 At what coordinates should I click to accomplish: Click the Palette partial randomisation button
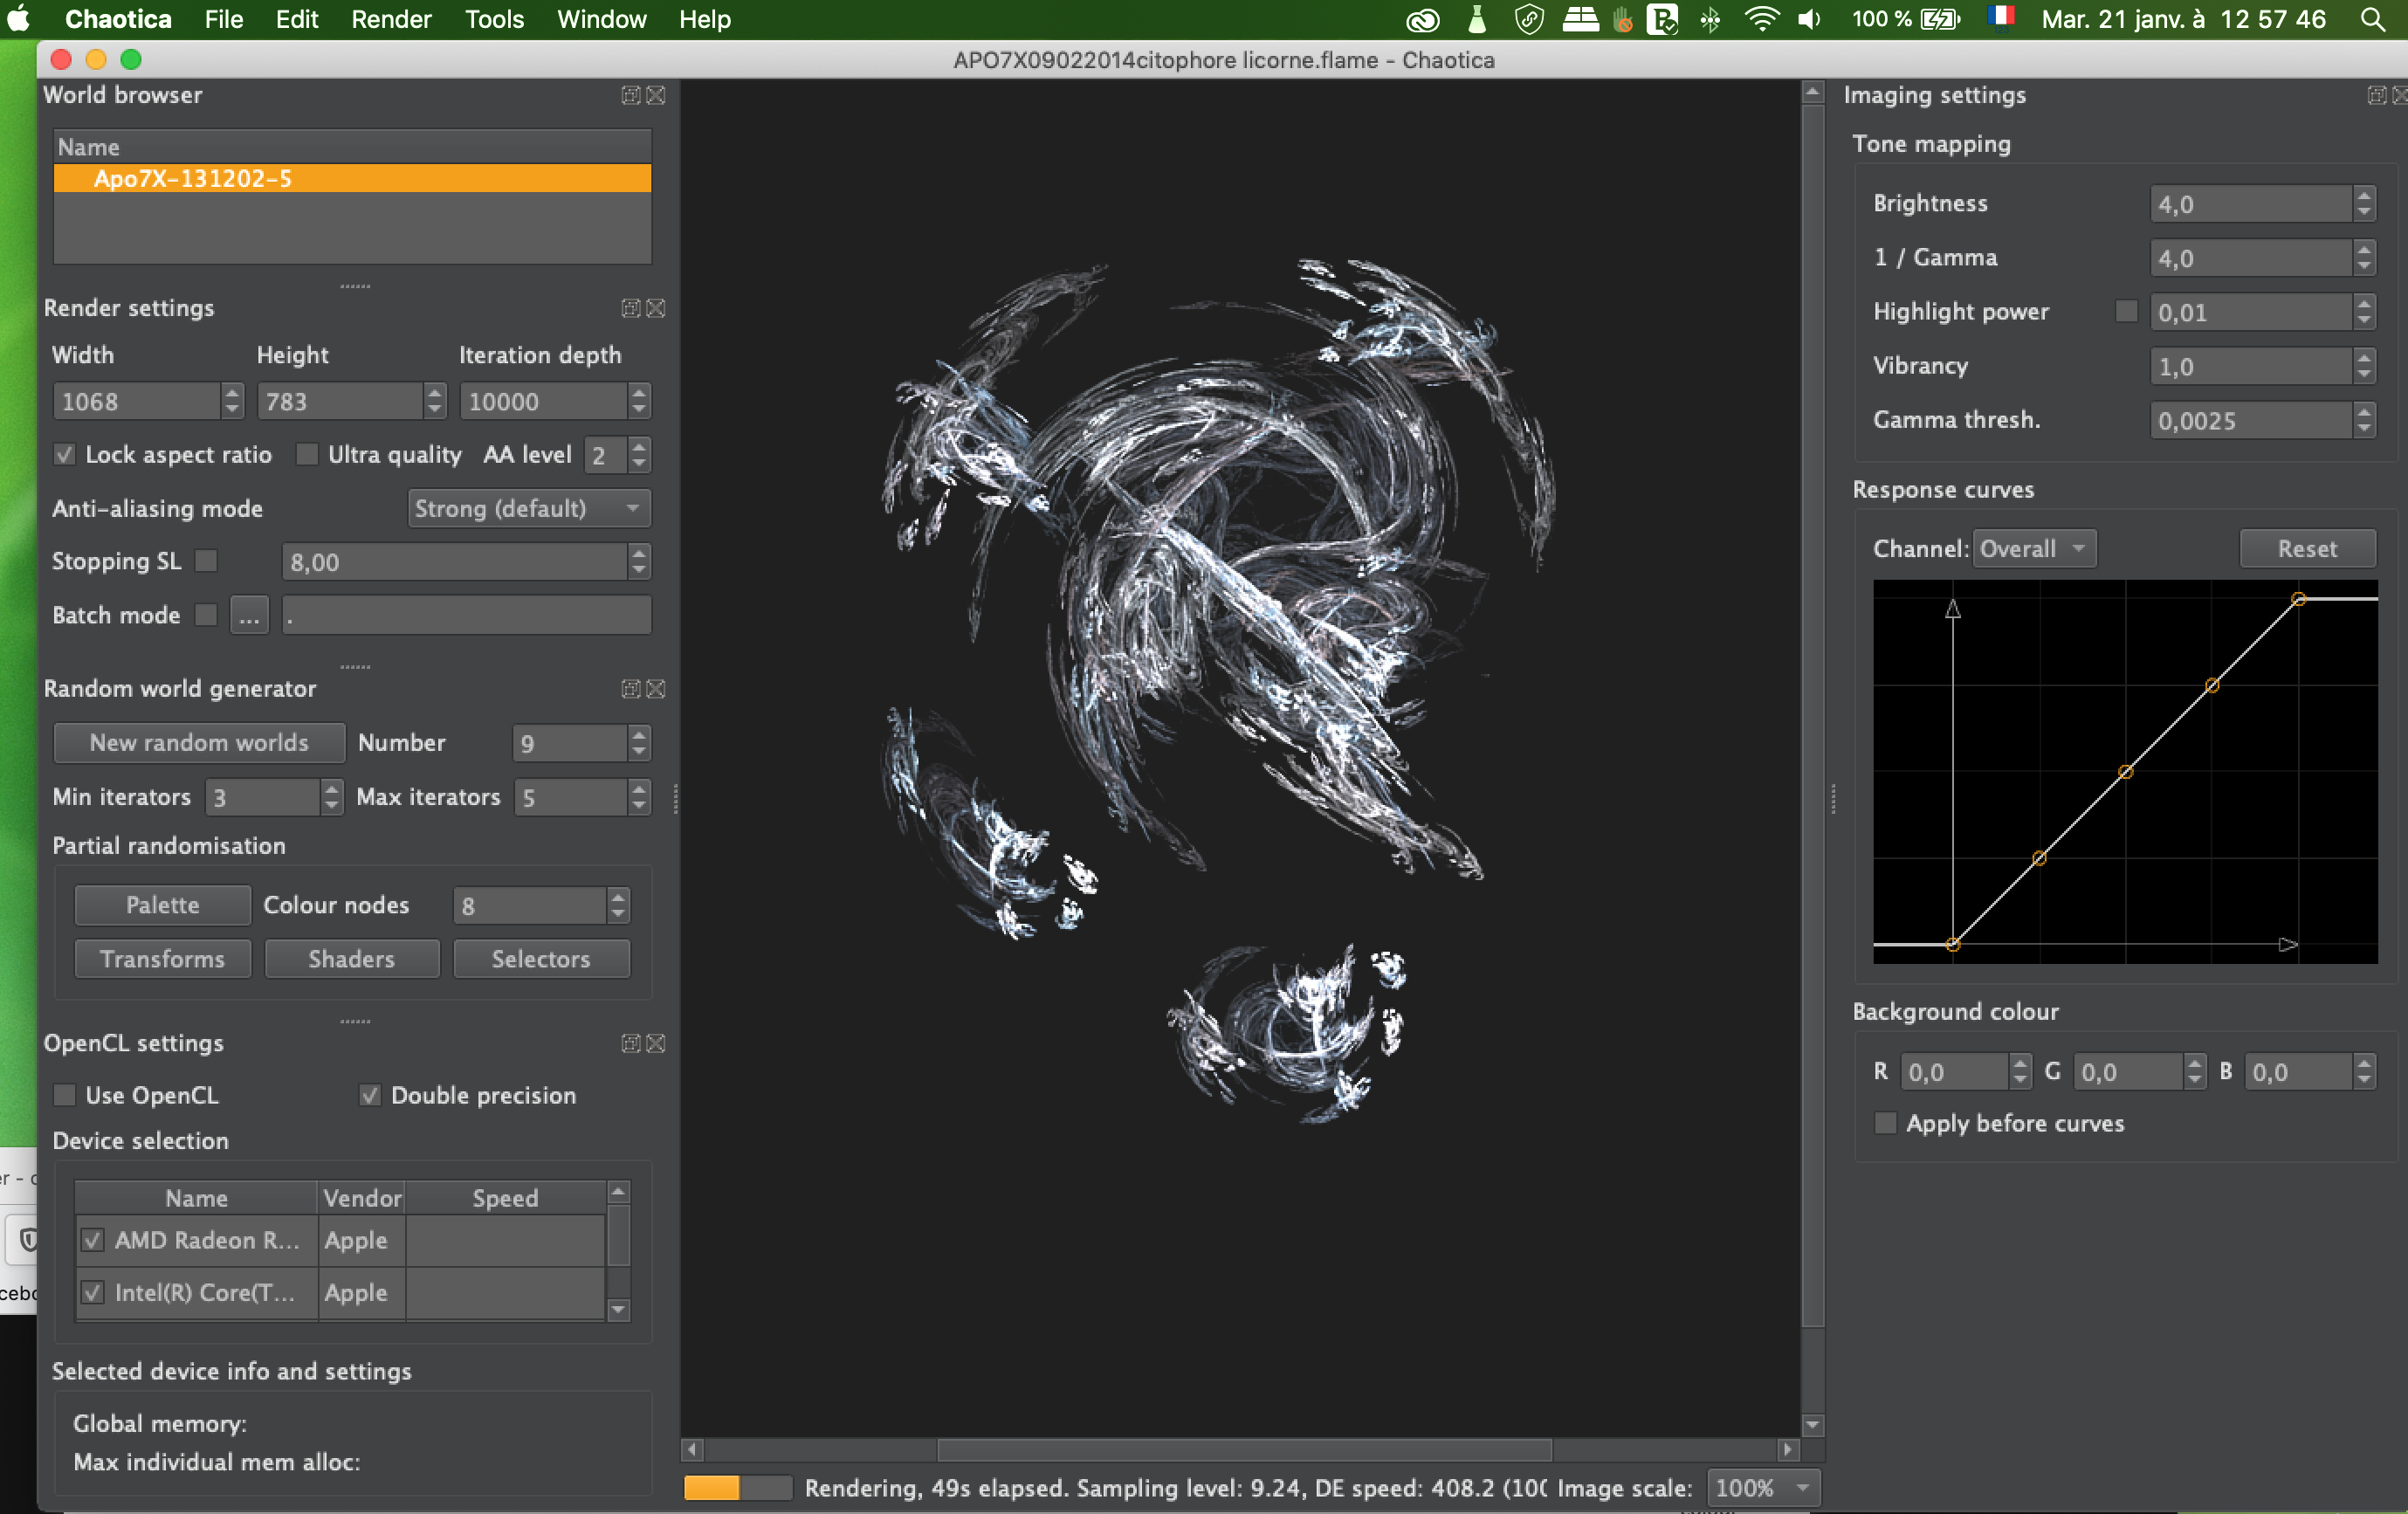pyautogui.click(x=162, y=904)
